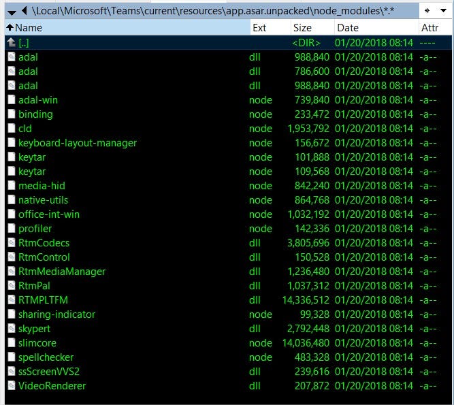Select the adal file sized 786,600
Image resolution: width=454 pixels, height=405 pixels.
[28, 71]
